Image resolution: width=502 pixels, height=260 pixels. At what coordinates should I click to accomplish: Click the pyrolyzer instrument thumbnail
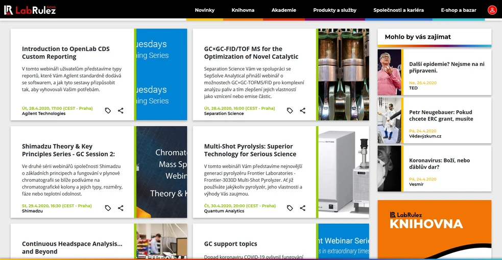(344, 172)
